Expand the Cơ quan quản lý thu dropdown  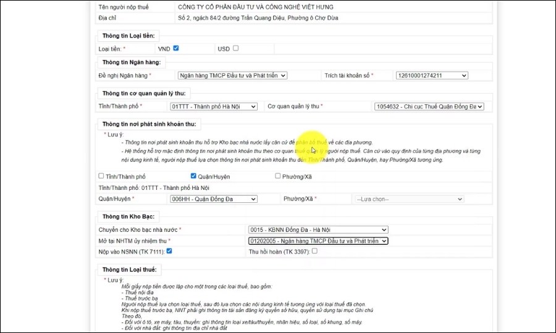[429, 107]
